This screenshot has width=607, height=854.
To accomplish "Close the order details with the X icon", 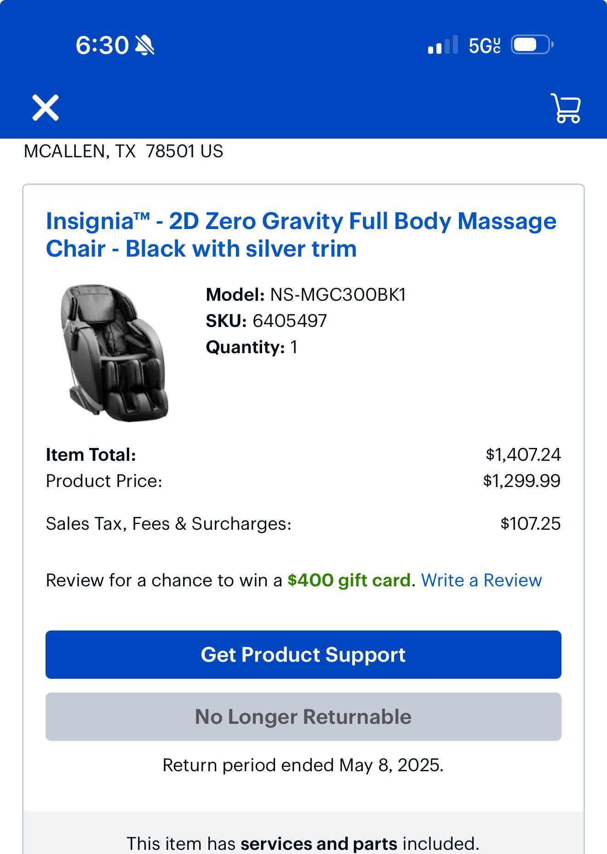I will click(x=45, y=108).
